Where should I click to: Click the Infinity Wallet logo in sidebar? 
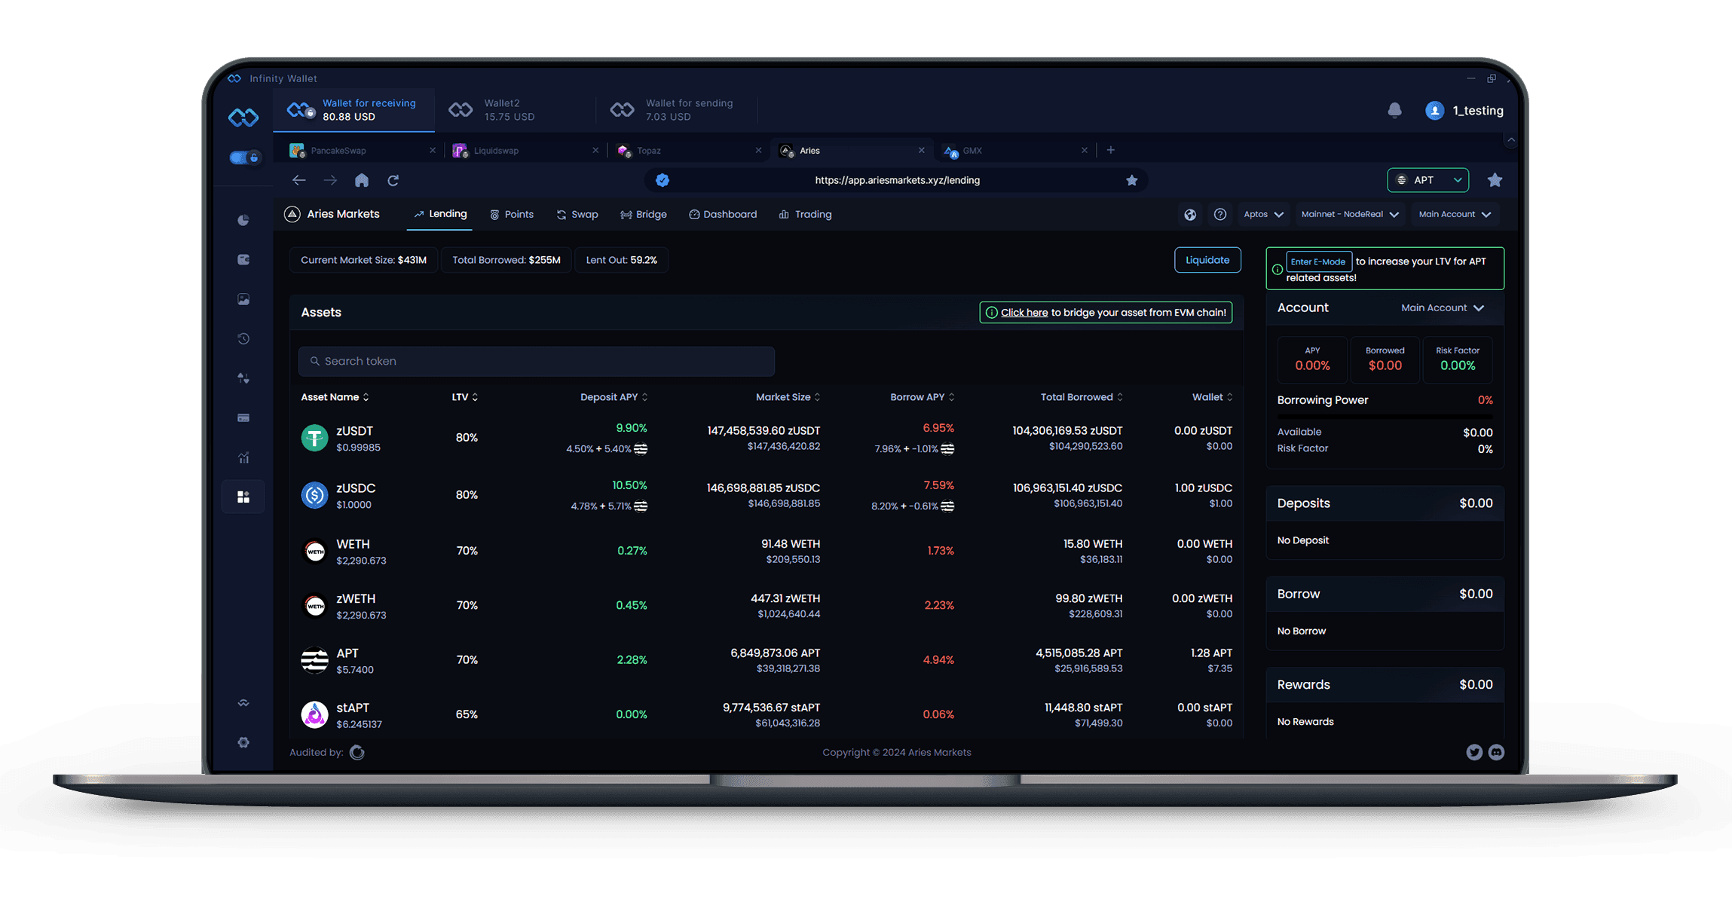[x=243, y=118]
